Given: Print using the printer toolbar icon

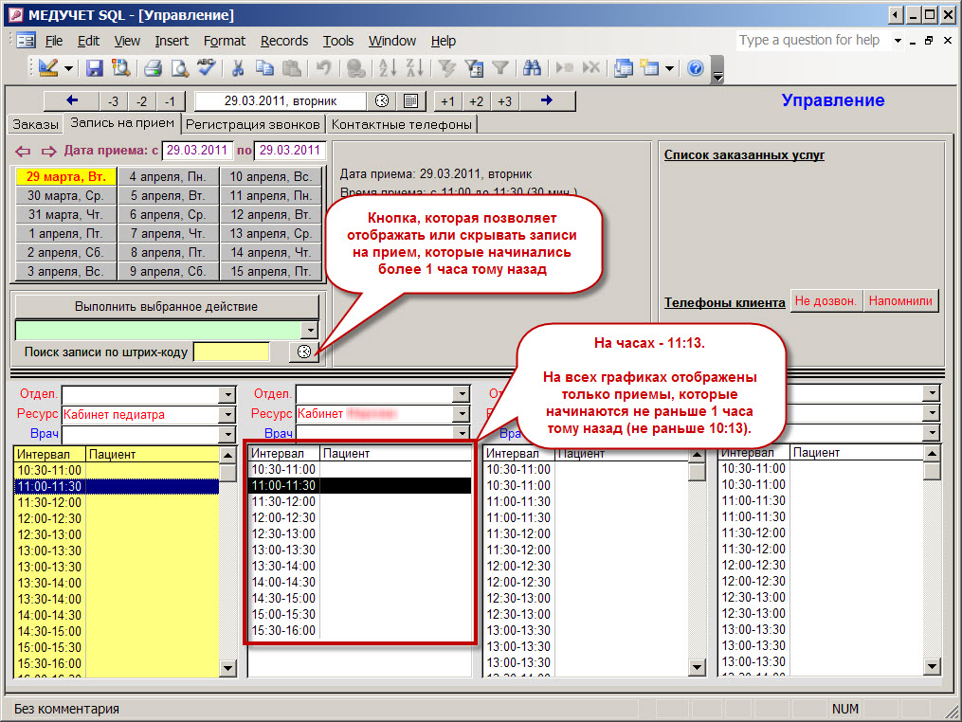Looking at the screenshot, I should coord(153,67).
